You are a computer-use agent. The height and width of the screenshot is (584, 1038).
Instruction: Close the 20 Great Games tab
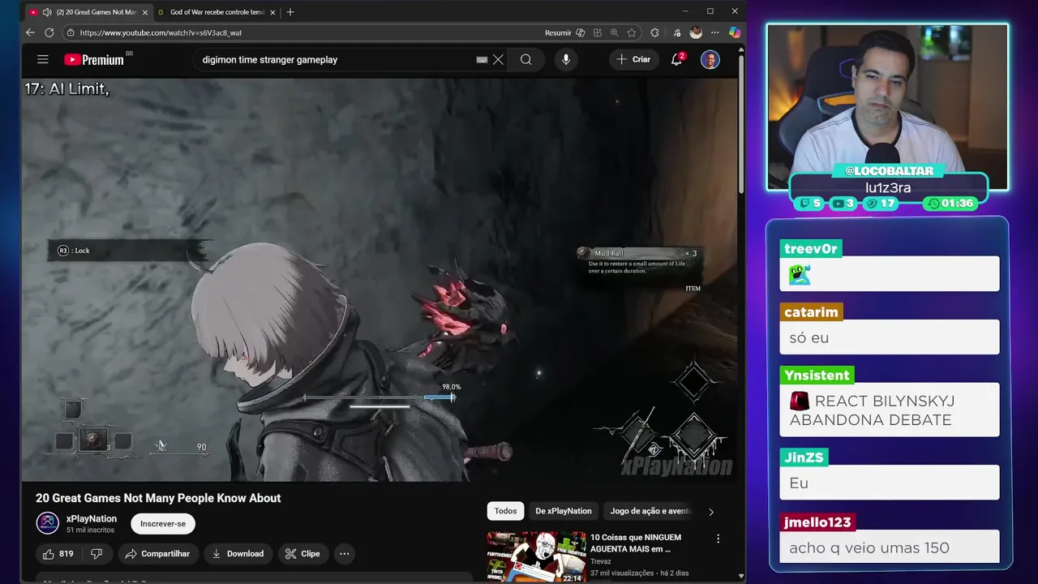(x=145, y=12)
